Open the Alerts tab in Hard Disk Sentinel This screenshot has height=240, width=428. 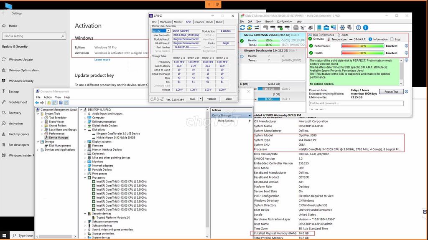pyautogui.click(x=343, y=35)
